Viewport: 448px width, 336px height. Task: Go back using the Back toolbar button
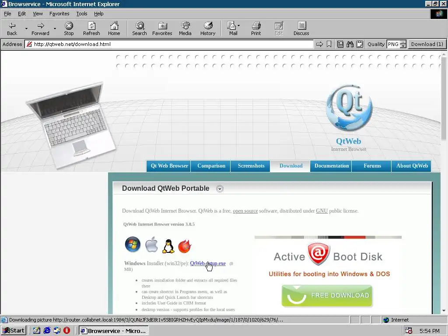12,28
